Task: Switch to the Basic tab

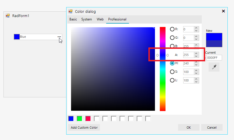Action: (73, 19)
